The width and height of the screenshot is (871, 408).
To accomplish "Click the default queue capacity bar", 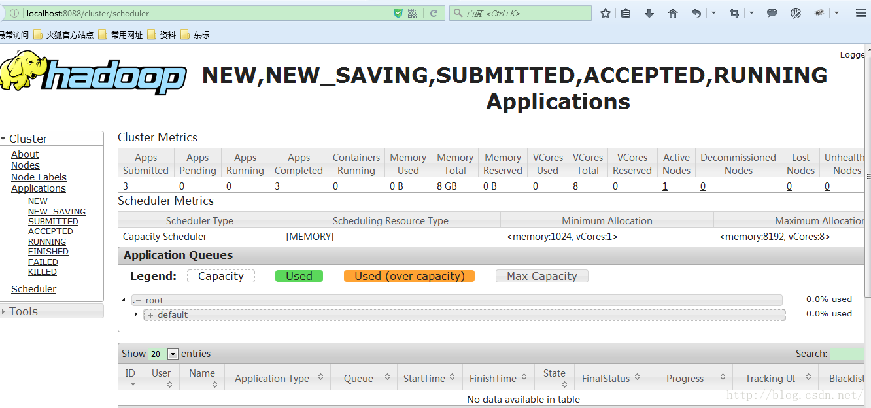I will point(464,314).
